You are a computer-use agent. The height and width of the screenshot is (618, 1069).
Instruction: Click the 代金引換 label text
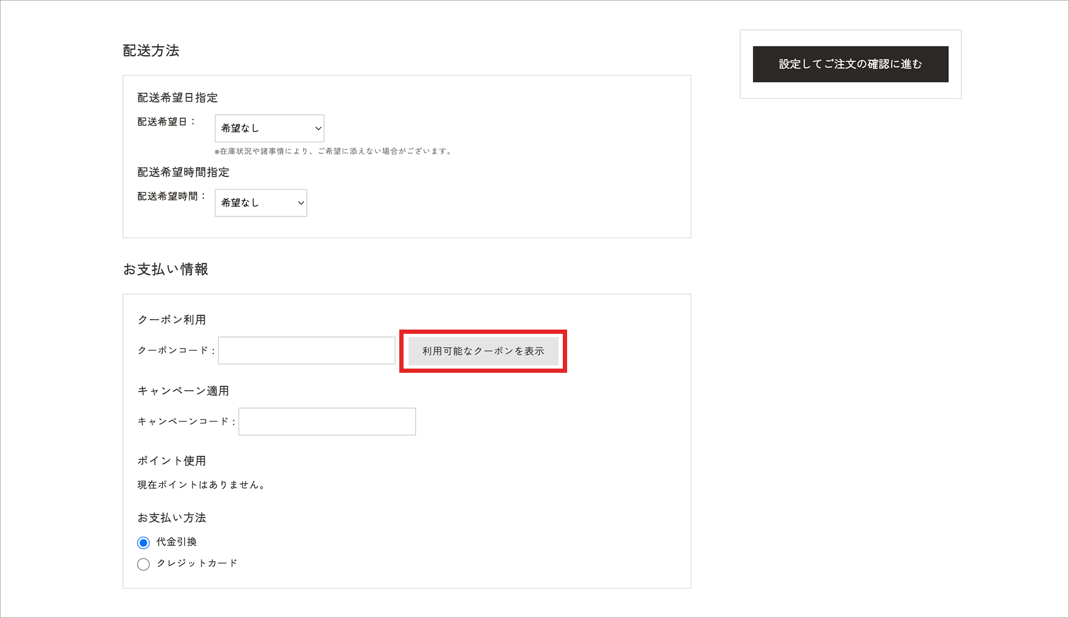pos(176,542)
